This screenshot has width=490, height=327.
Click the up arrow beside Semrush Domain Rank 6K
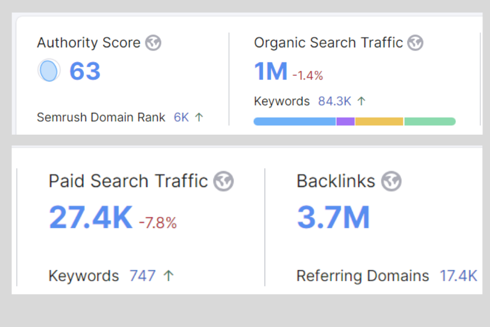click(199, 117)
